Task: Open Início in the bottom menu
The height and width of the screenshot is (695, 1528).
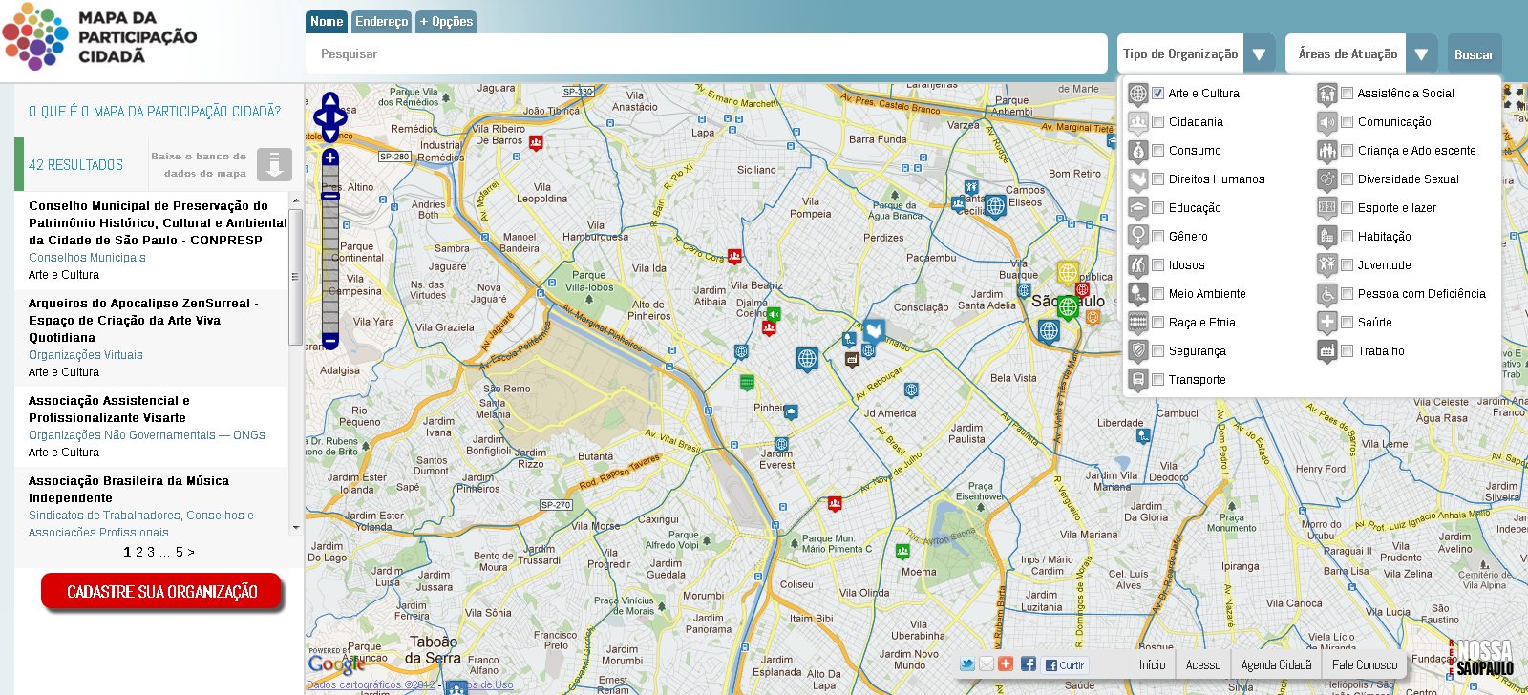Action: tap(1152, 665)
